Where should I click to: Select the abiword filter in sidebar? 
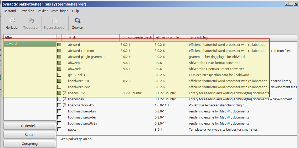pyautogui.click(x=29, y=44)
